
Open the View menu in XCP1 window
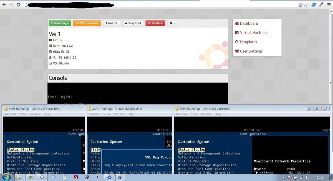23,114
